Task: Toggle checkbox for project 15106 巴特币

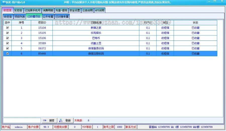Action: coord(7,38)
